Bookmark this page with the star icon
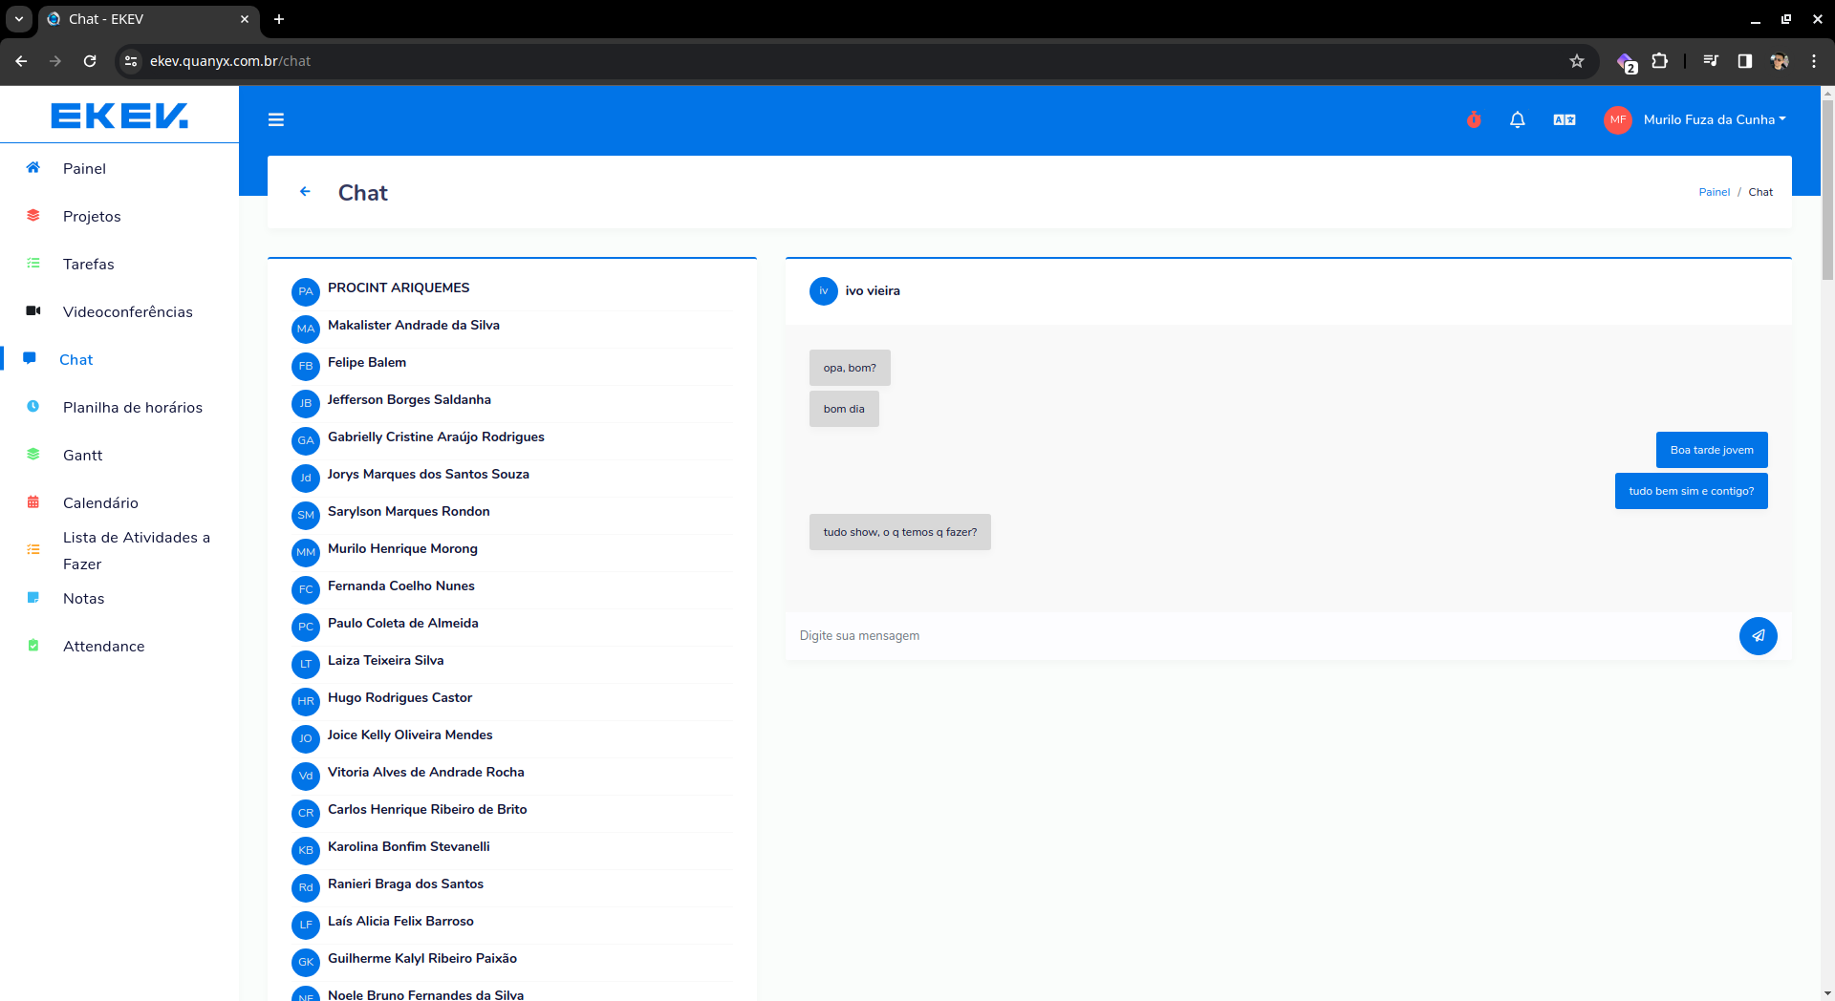Image resolution: width=1835 pixels, height=1001 pixels. (x=1577, y=61)
